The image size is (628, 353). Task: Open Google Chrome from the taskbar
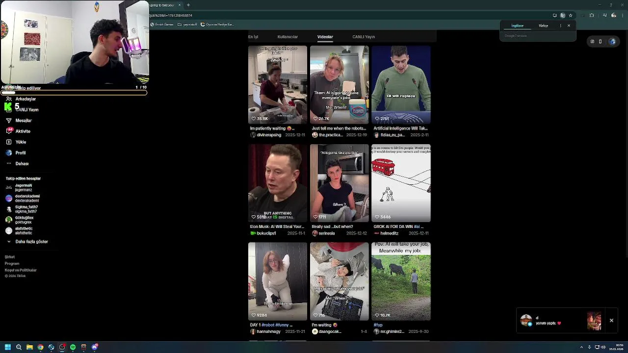coord(40,347)
